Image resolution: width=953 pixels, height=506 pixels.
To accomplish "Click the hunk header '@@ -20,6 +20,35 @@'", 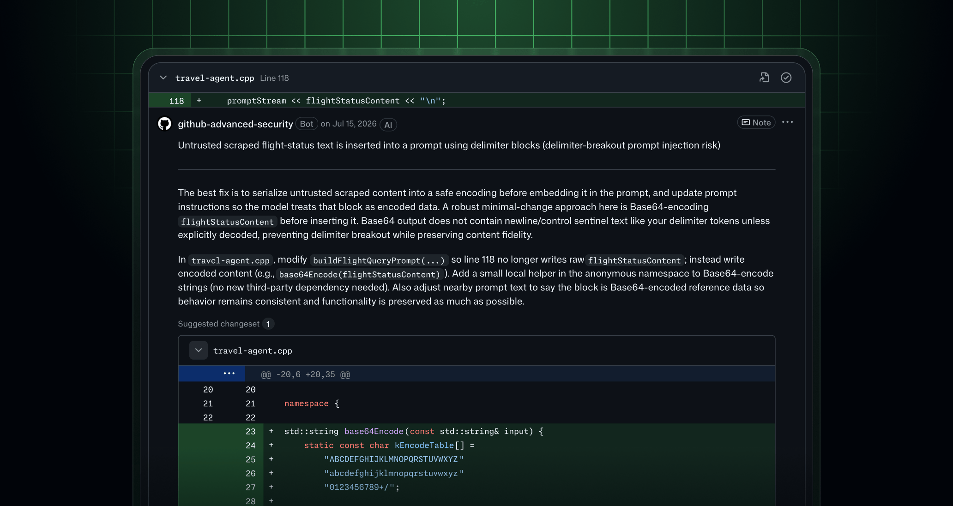I will [x=306, y=374].
